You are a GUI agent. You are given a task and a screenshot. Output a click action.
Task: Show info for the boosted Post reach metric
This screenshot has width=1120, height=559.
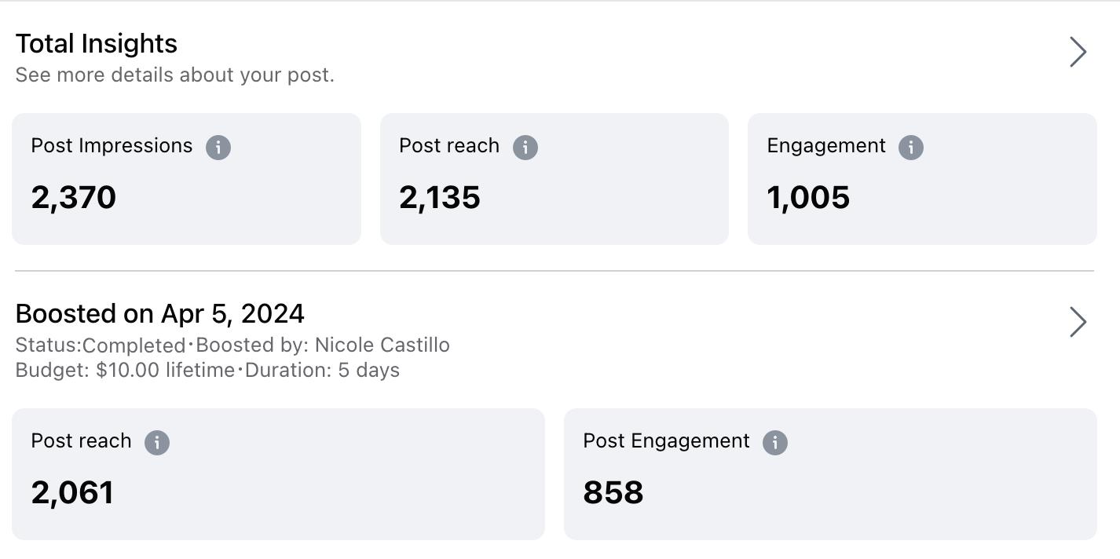(x=157, y=442)
